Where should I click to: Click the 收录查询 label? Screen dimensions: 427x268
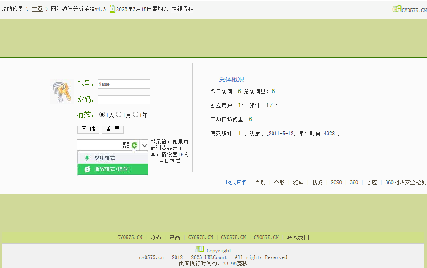pyautogui.click(x=237, y=183)
